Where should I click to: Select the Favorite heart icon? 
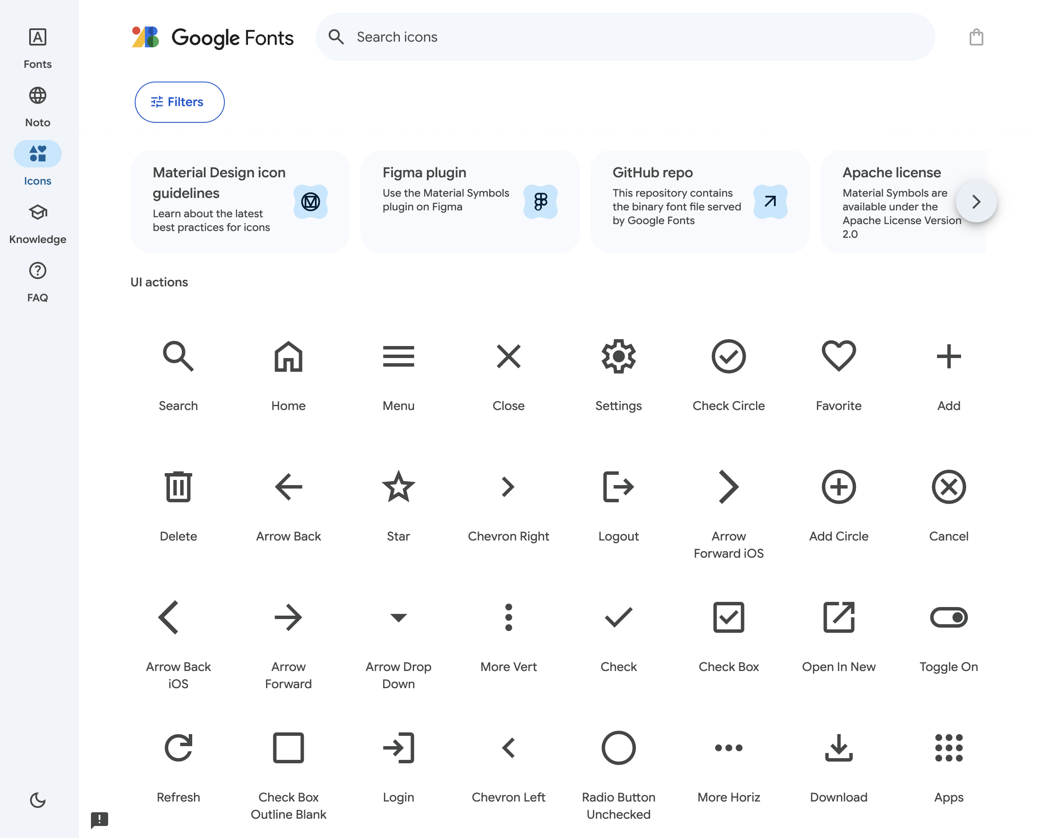[x=839, y=356]
